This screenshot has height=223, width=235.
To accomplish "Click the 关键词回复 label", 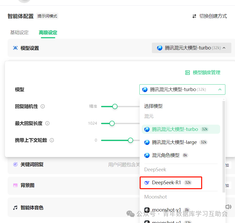I will coord(32,164).
